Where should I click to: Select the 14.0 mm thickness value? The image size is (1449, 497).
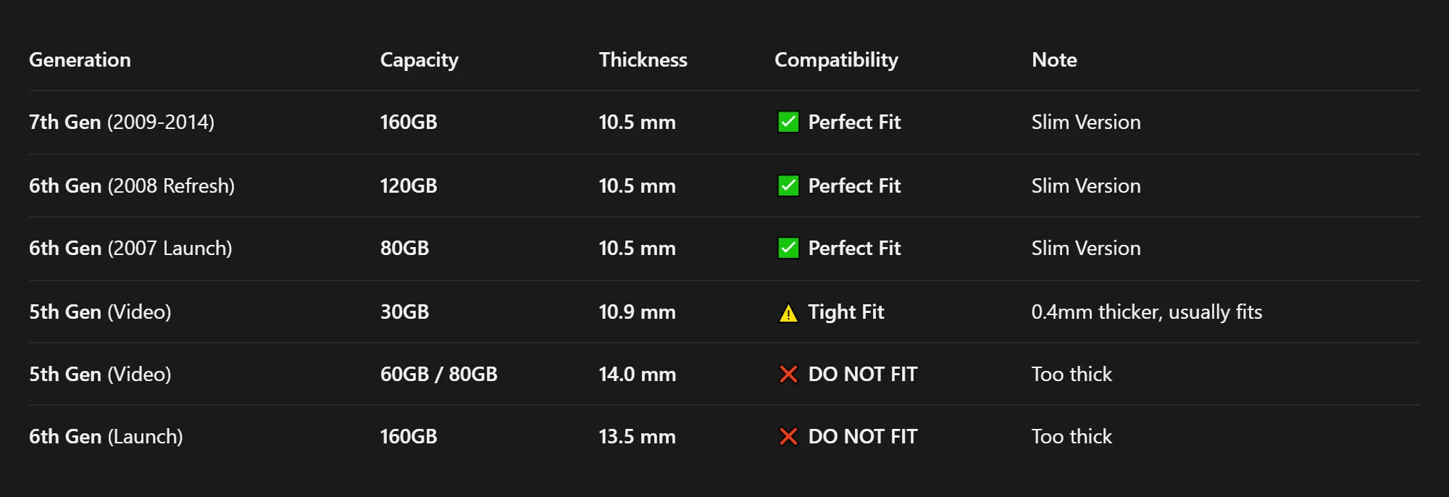(x=638, y=374)
